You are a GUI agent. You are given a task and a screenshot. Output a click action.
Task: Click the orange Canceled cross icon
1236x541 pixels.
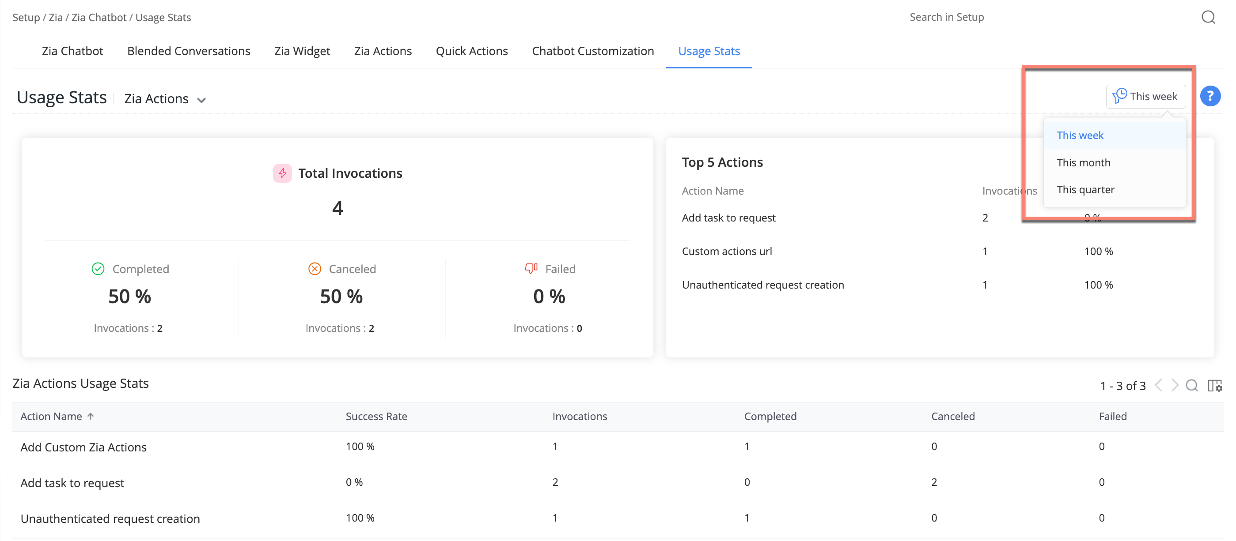tap(314, 269)
